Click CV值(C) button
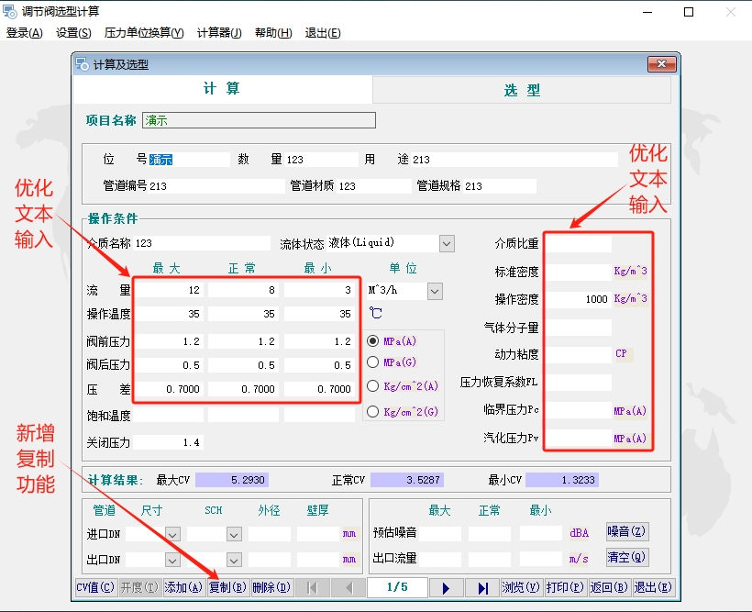Screen dimensions: 752x612 tap(95, 587)
